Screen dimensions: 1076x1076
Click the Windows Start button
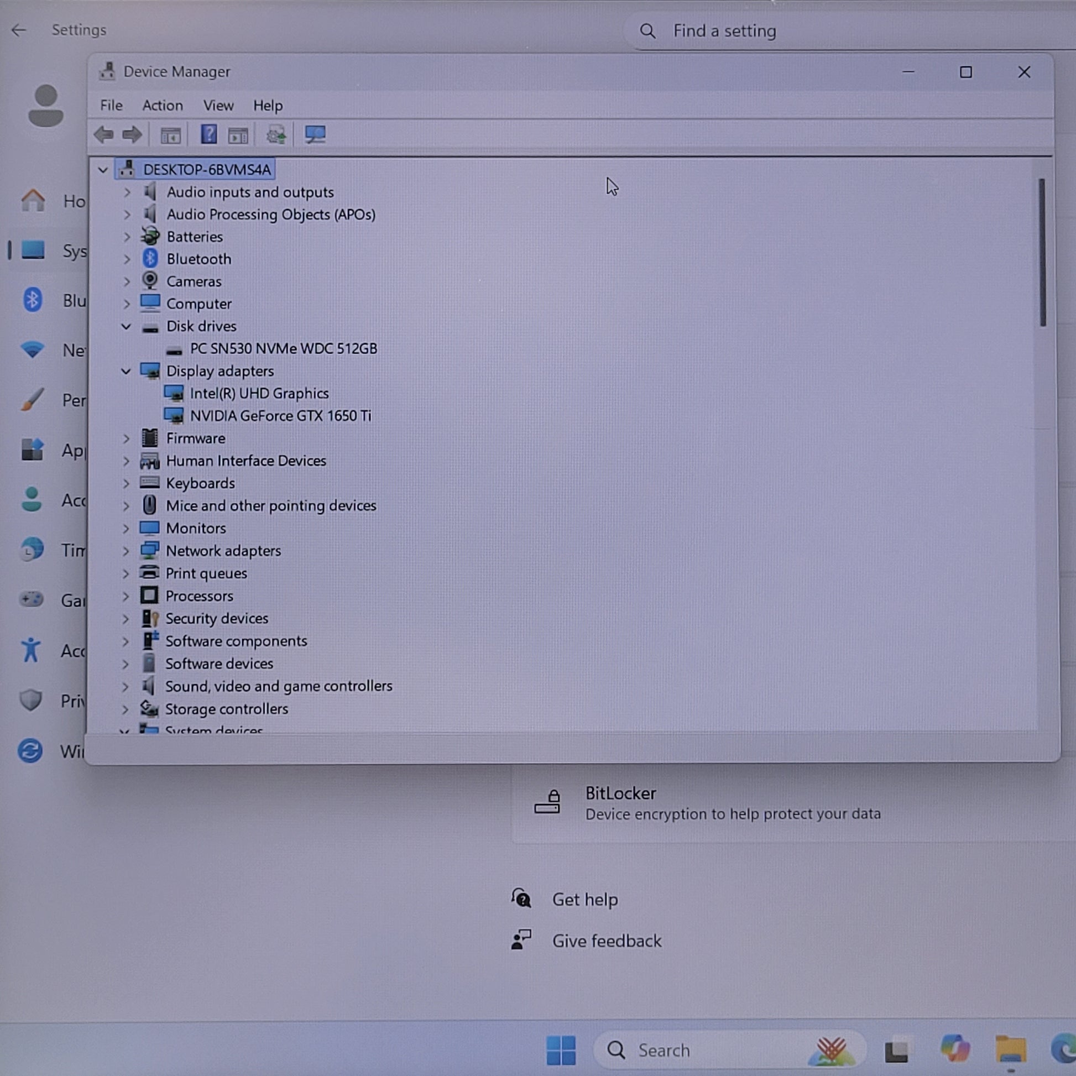tap(561, 1050)
